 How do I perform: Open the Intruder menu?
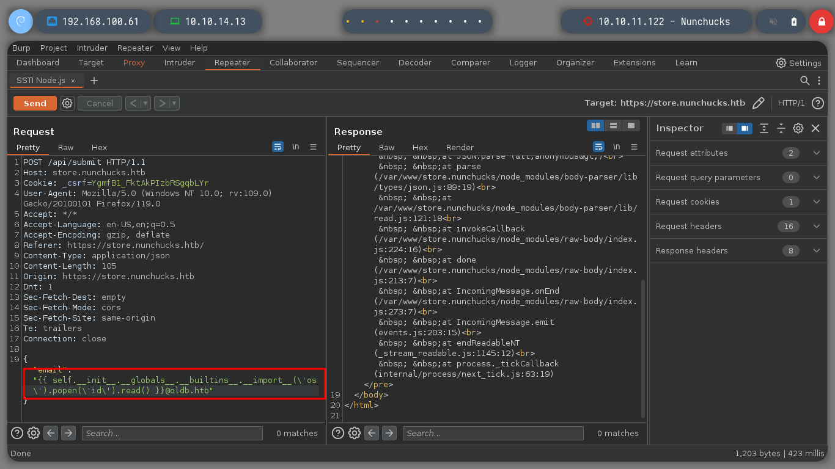tap(92, 48)
